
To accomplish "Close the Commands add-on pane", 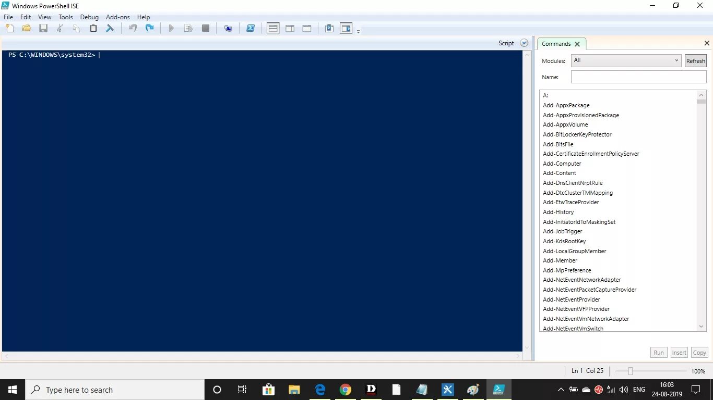I will click(707, 43).
